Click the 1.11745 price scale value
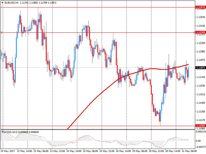The height and width of the screenshot is (154, 206). pos(201,77)
